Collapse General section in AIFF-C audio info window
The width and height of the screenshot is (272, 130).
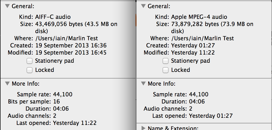7,6
